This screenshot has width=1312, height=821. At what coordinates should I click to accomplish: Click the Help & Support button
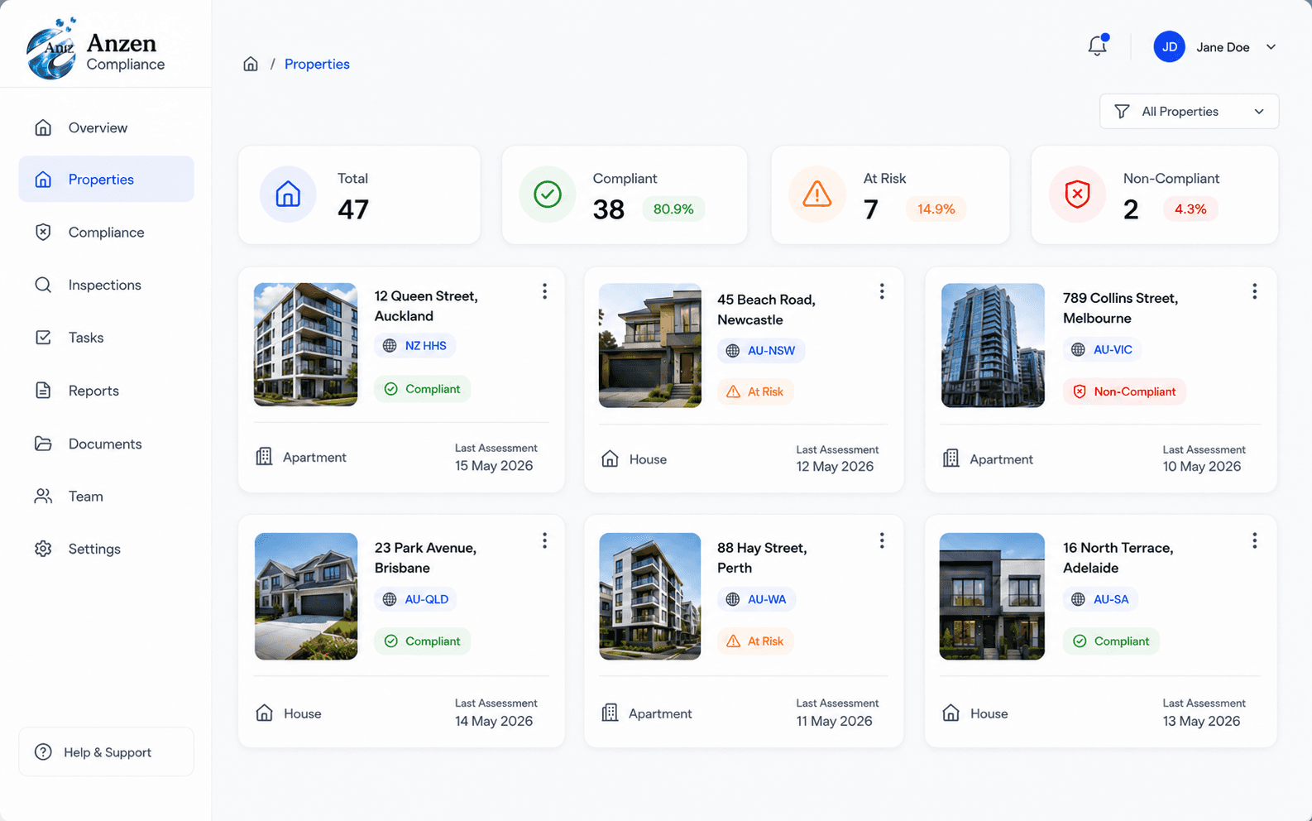106,752
